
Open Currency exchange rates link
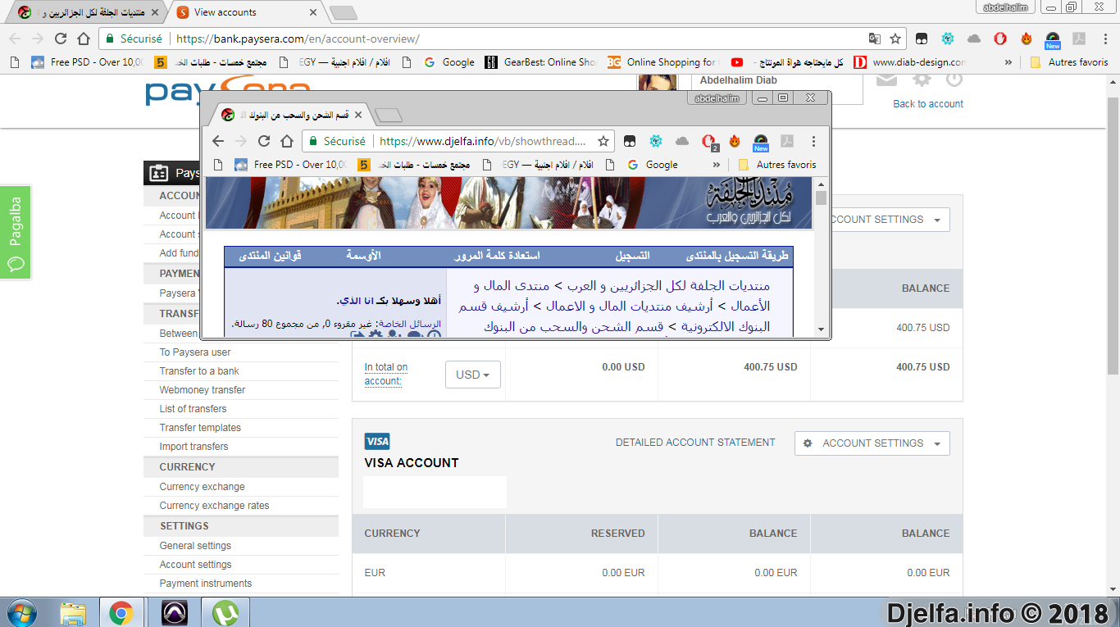(214, 506)
